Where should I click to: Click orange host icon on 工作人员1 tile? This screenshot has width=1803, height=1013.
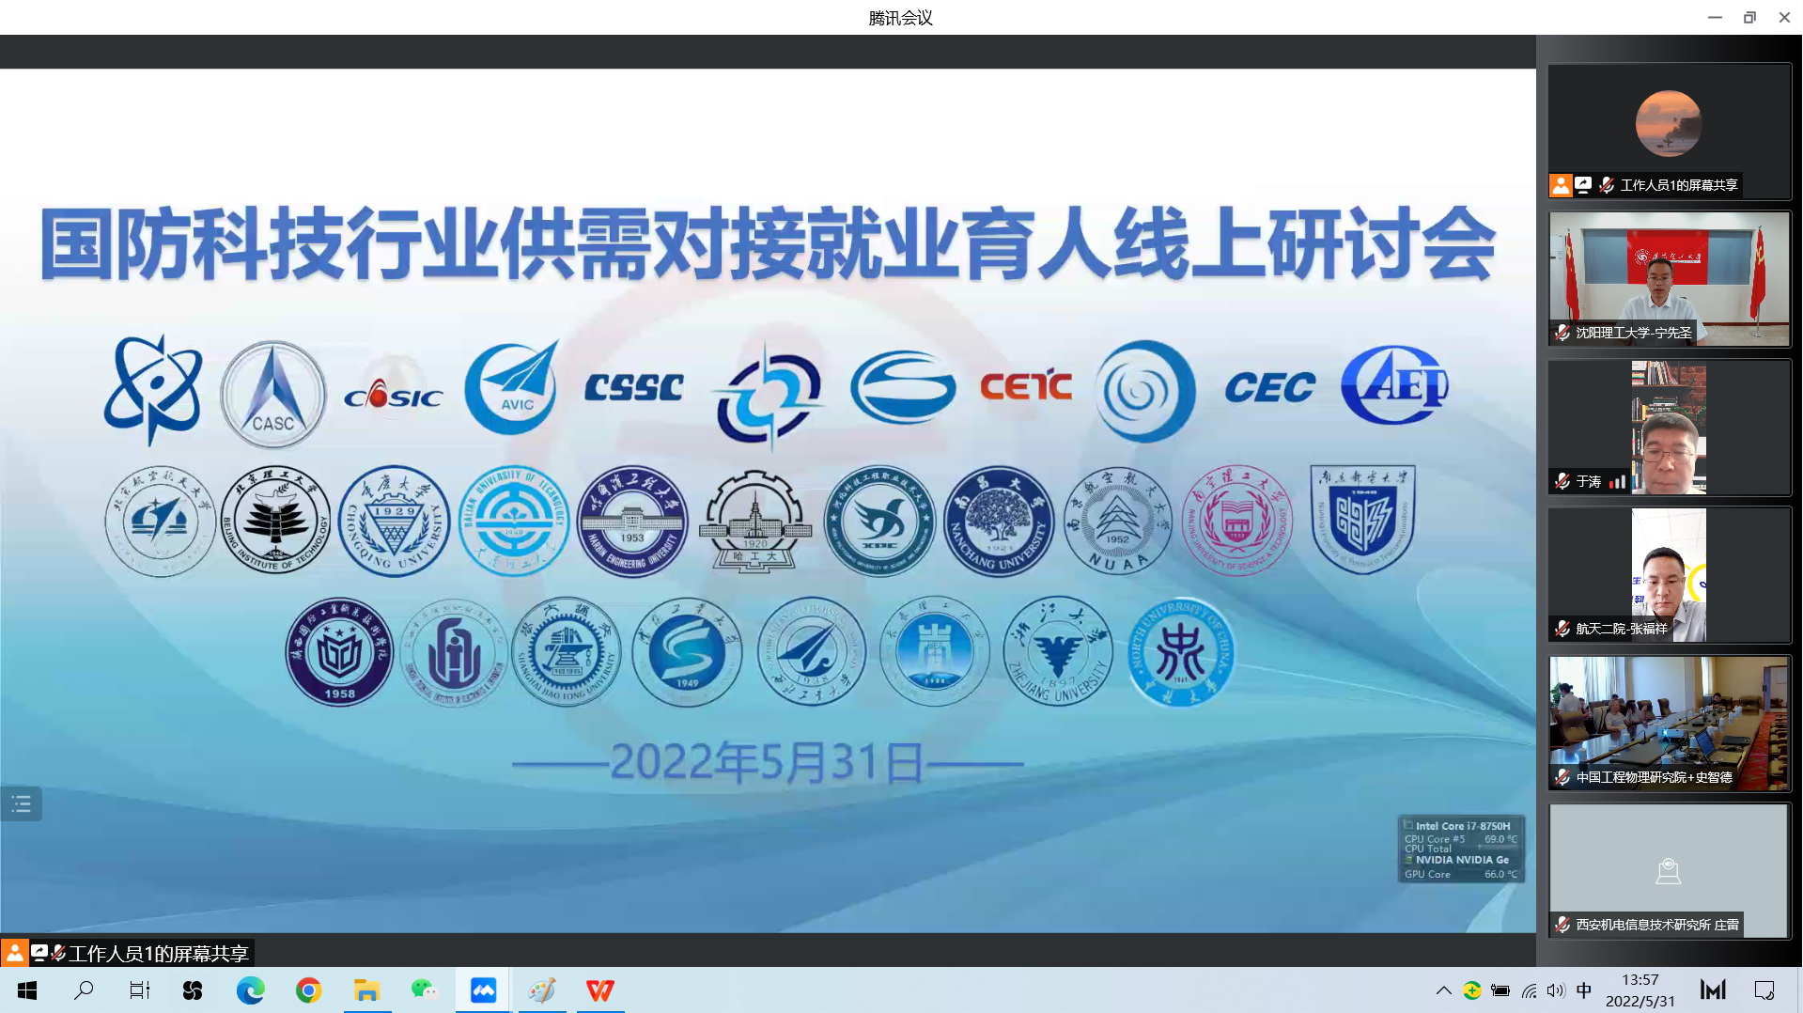tap(1561, 185)
